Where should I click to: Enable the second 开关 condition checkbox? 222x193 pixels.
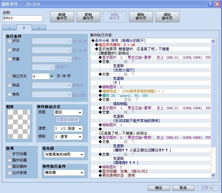[x=9, y=50]
